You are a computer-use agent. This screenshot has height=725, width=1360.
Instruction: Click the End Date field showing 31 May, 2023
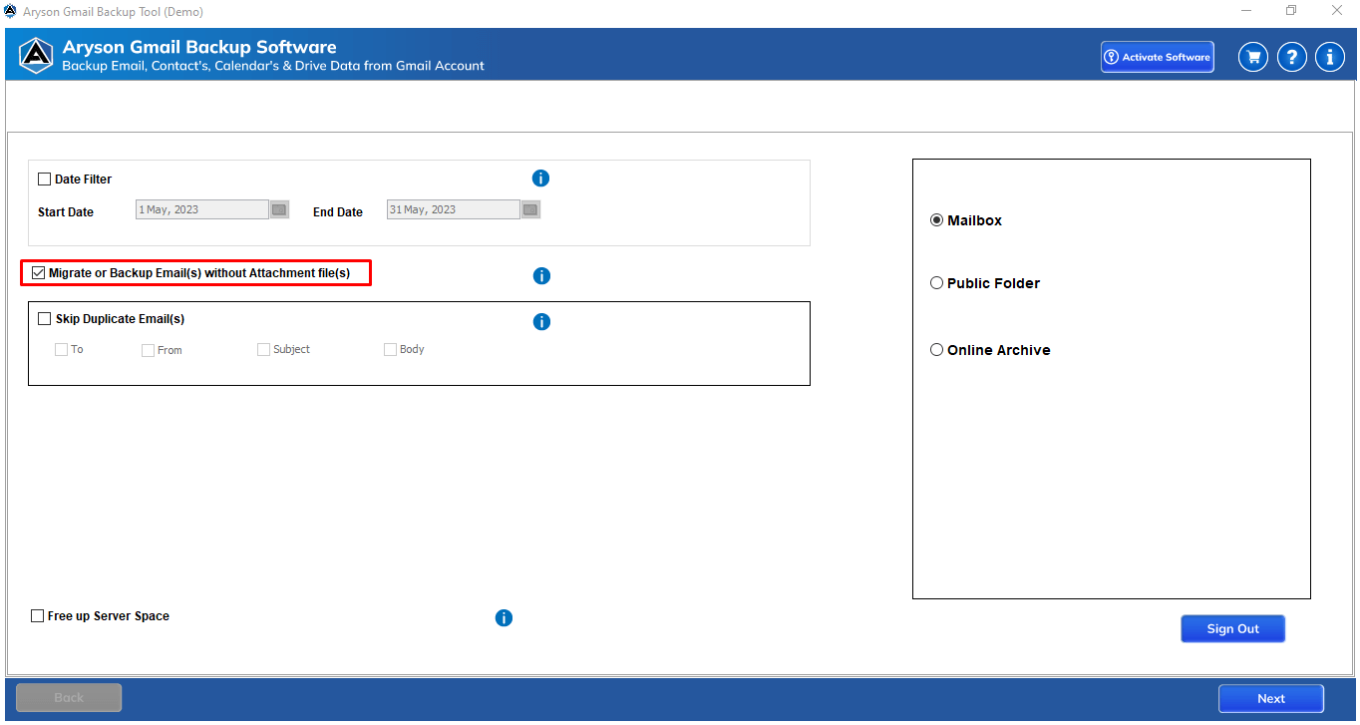point(454,209)
